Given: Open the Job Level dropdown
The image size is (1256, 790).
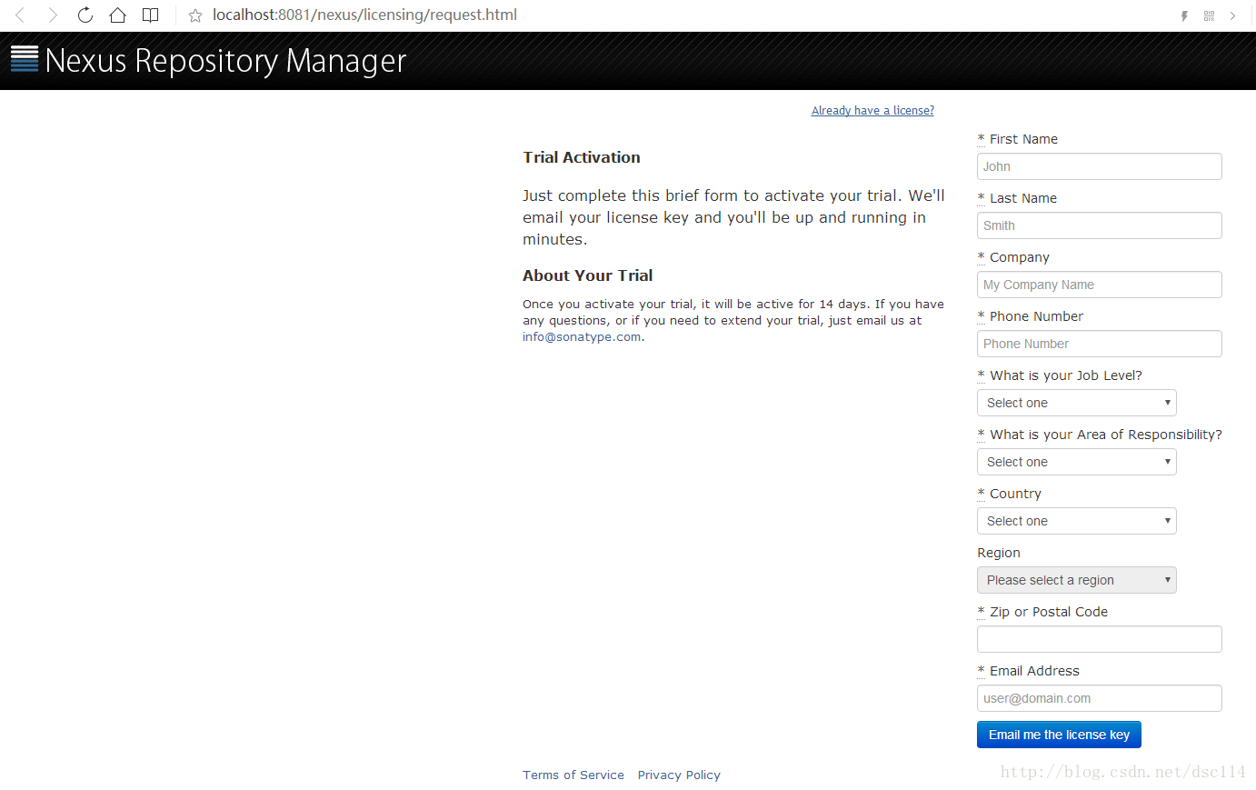Looking at the screenshot, I should [1077, 403].
